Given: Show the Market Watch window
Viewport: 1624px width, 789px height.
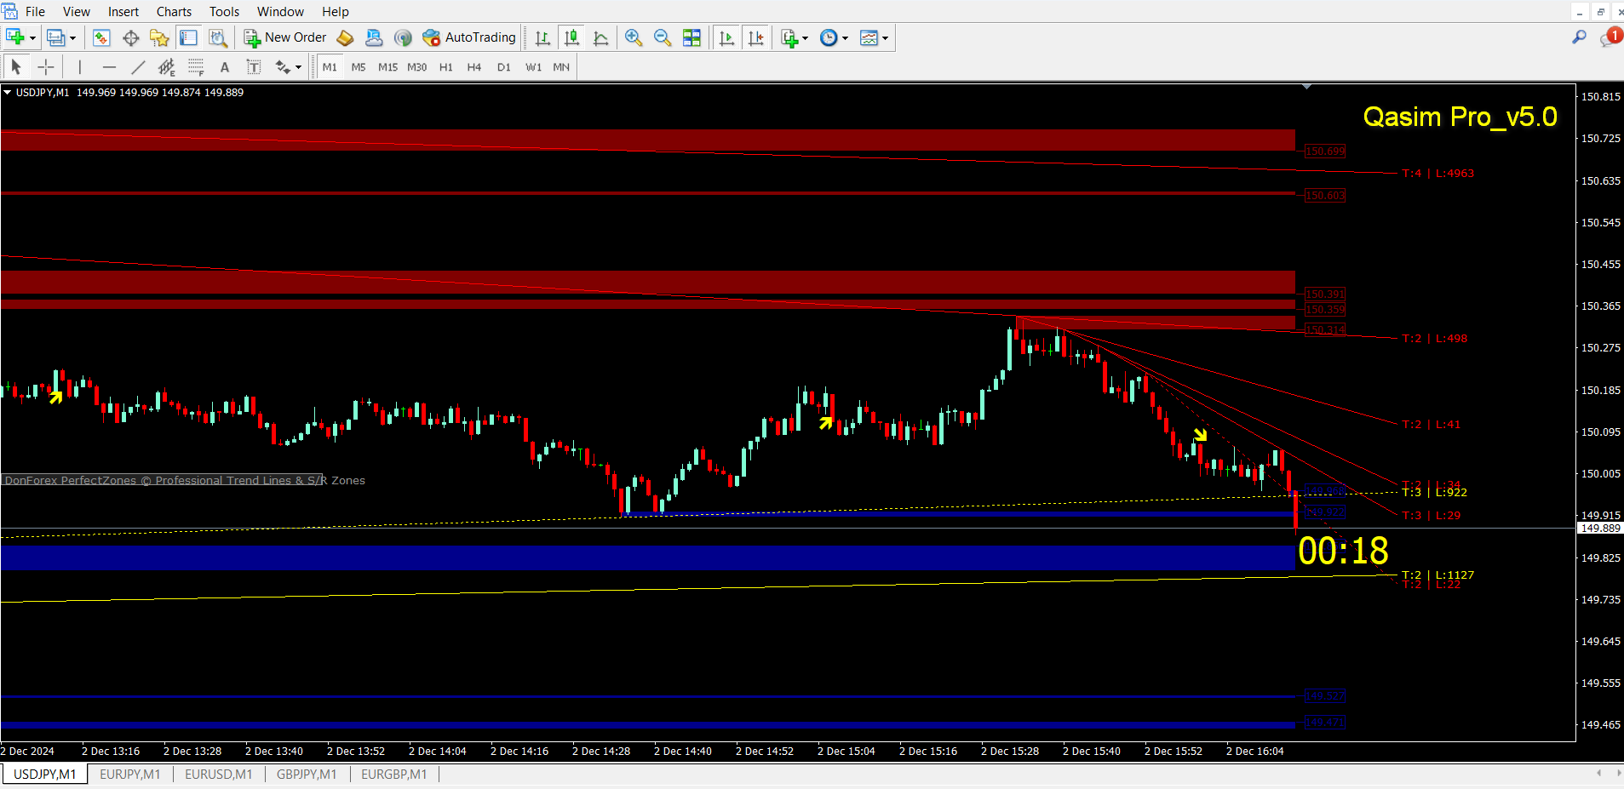Looking at the screenshot, I should pyautogui.click(x=101, y=37).
